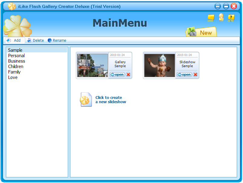Open the Help question-mark folder icon
Image resolution: width=243 pixels, height=183 pixels.
(x=231, y=18)
